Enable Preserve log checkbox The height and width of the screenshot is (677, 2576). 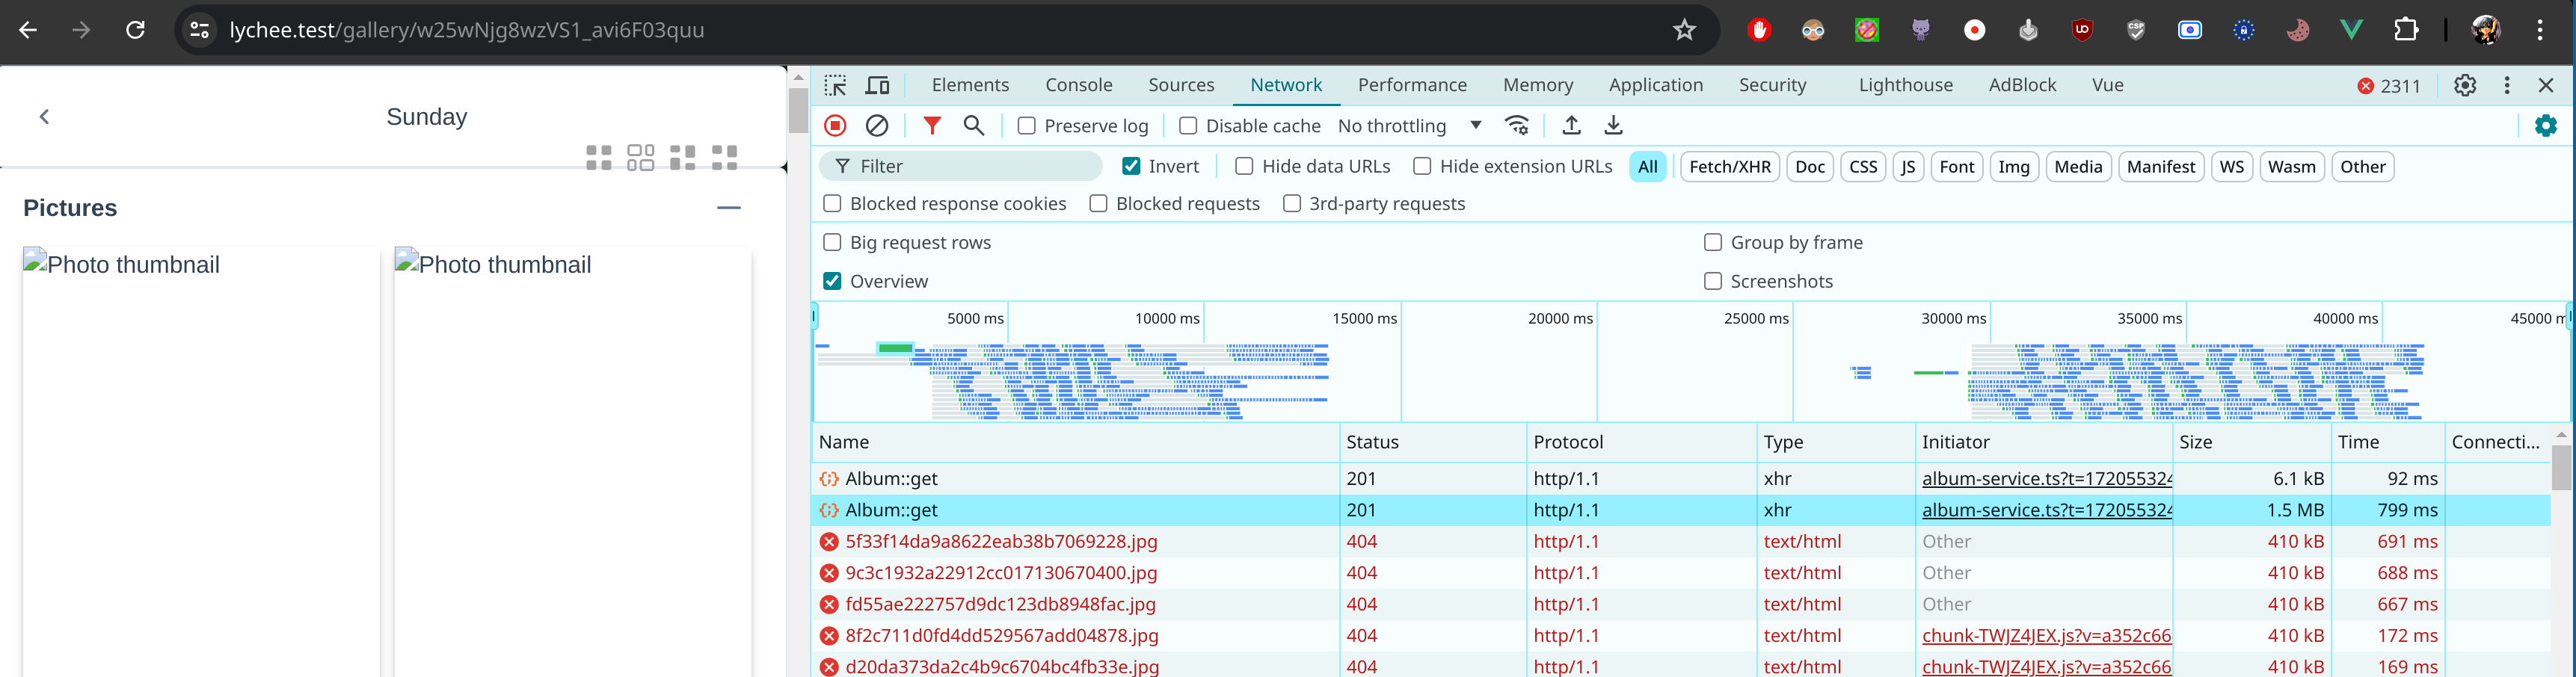pos(1026,126)
